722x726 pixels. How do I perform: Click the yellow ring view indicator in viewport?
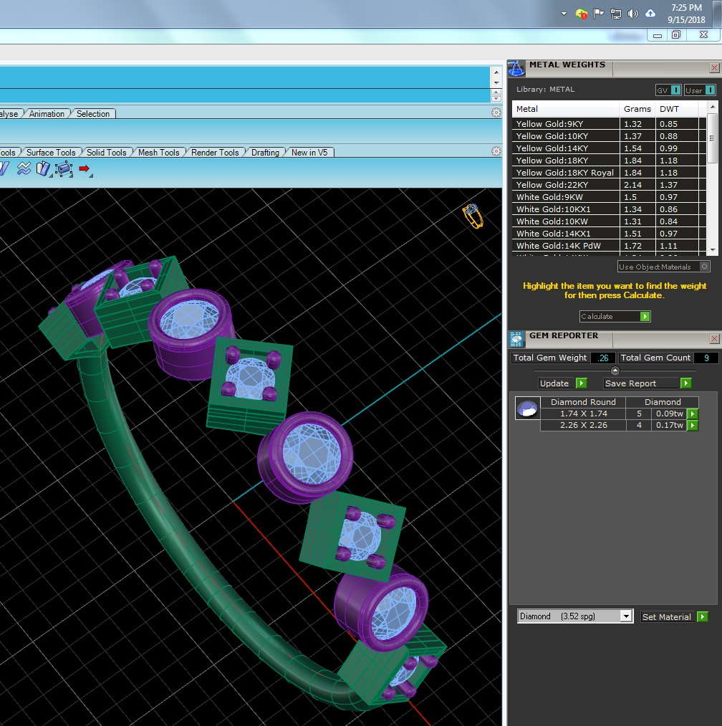coord(473,216)
